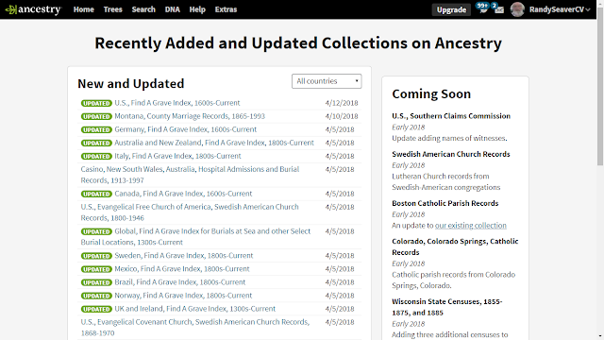Open the DNA menu
The width and height of the screenshot is (604, 340).
coord(172,9)
